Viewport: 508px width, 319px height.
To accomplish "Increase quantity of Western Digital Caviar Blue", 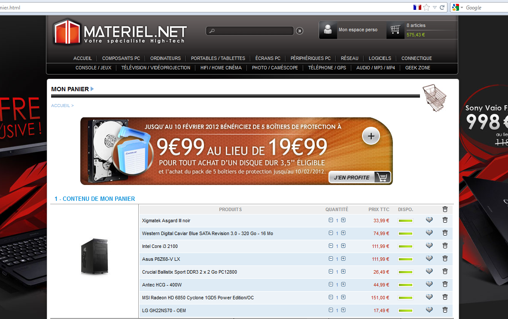I will 343,233.
